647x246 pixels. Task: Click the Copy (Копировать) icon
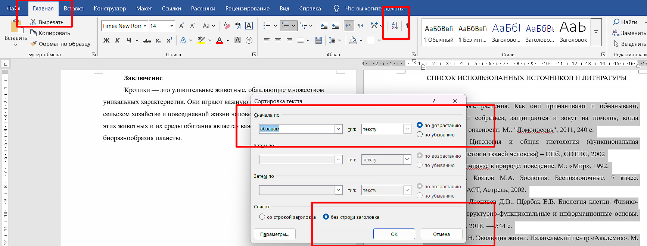tap(33, 33)
